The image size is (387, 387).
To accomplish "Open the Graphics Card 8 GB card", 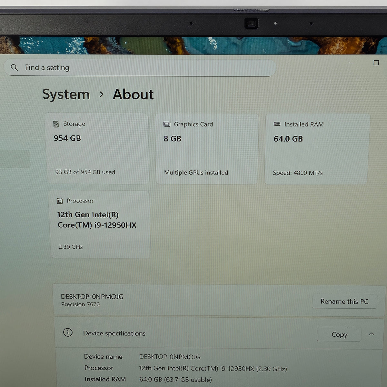I will (x=207, y=149).
